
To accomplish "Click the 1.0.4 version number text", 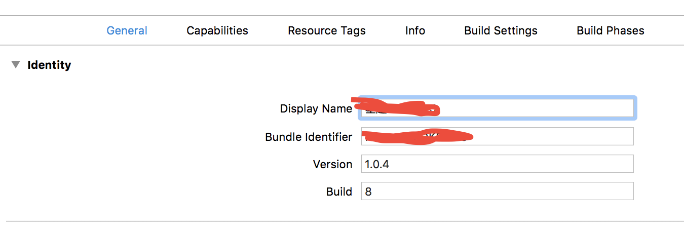I will click(x=377, y=164).
